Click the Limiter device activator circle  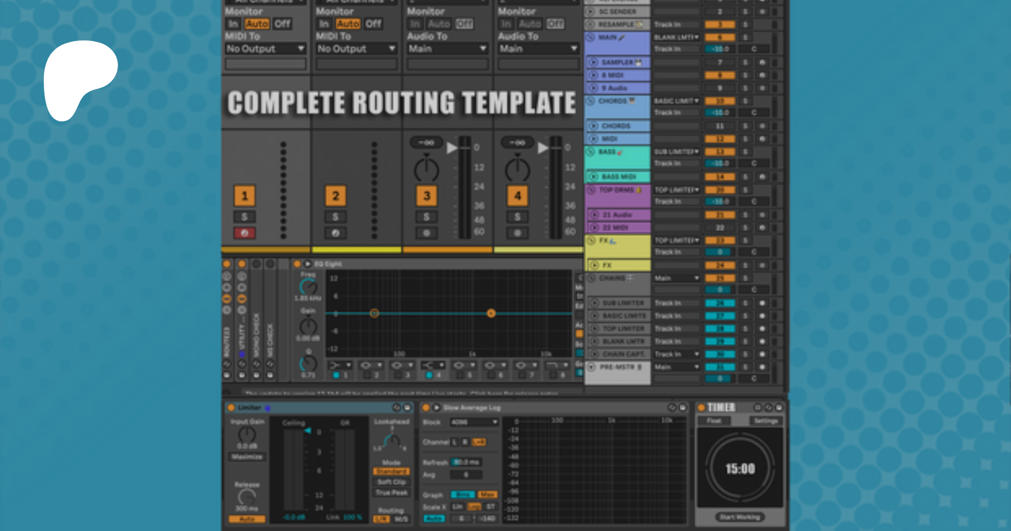[x=230, y=407]
